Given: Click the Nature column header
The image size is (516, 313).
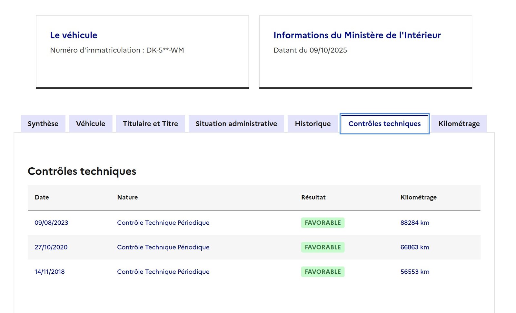Looking at the screenshot, I should (x=127, y=197).
